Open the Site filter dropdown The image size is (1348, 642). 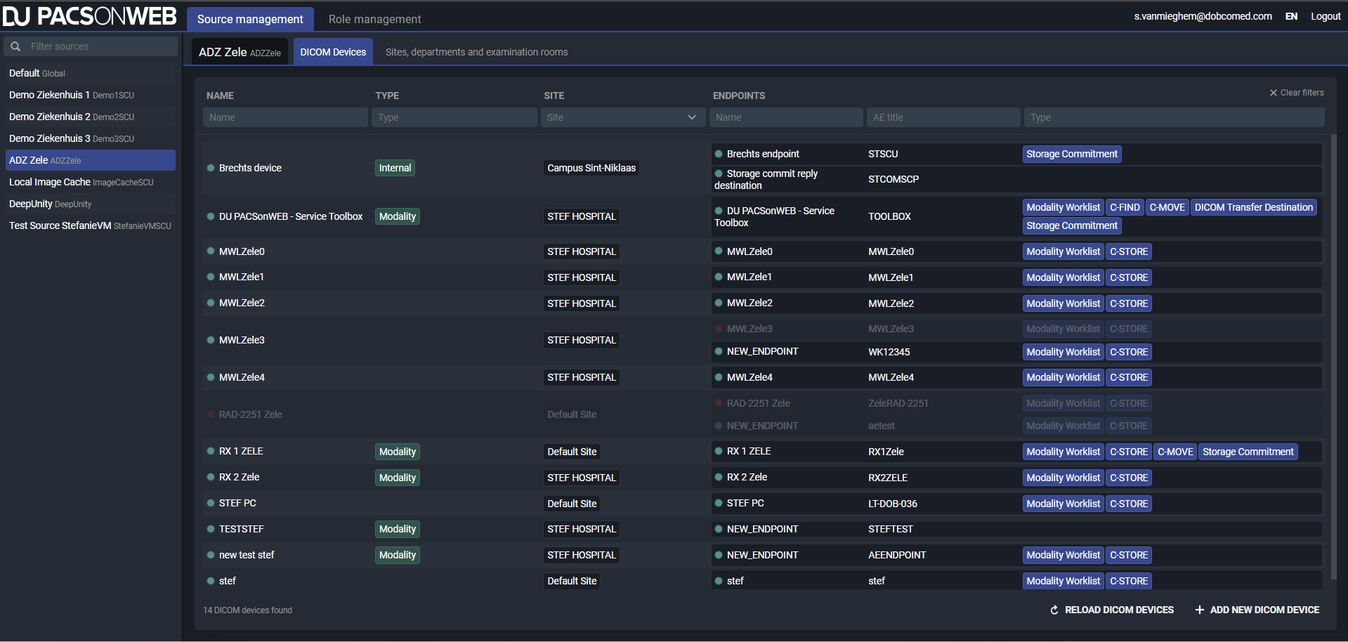[622, 117]
